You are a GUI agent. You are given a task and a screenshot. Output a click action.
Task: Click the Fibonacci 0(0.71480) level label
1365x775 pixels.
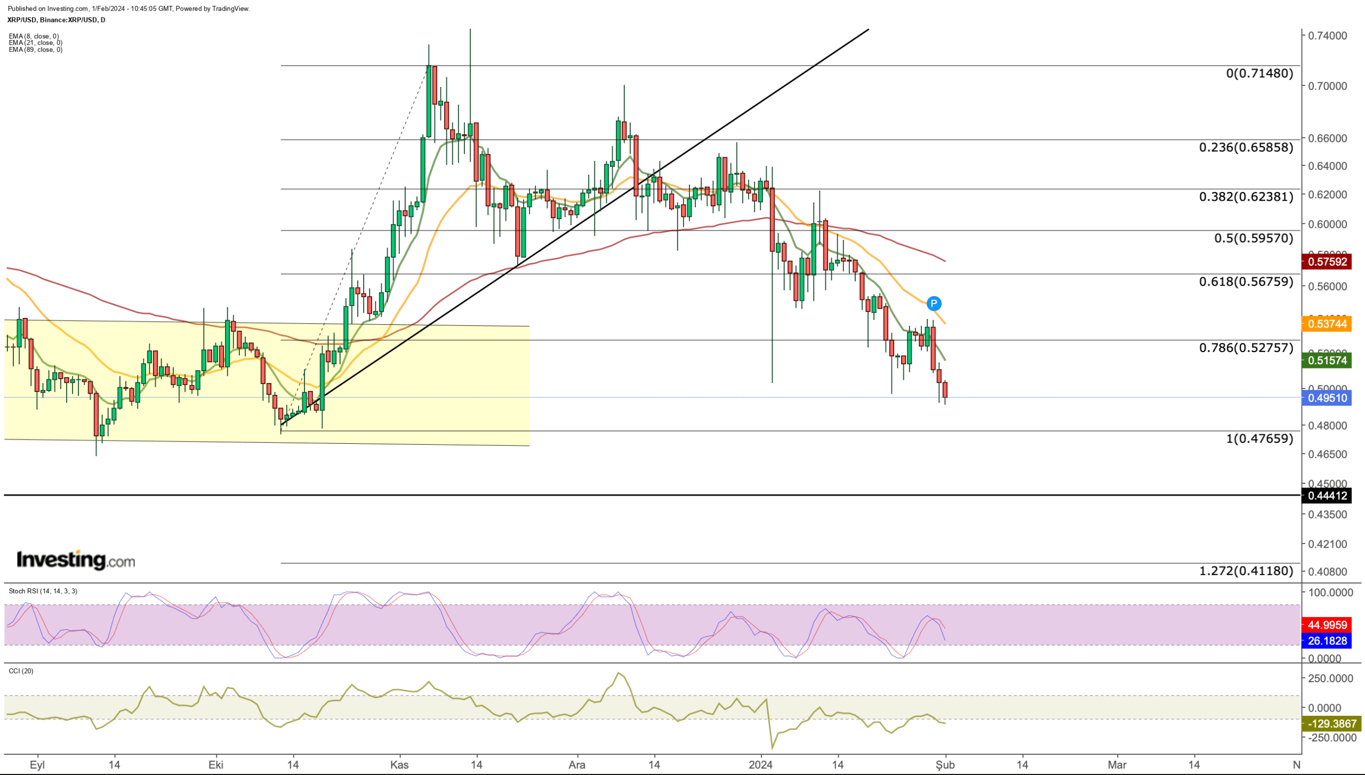click(x=1259, y=73)
